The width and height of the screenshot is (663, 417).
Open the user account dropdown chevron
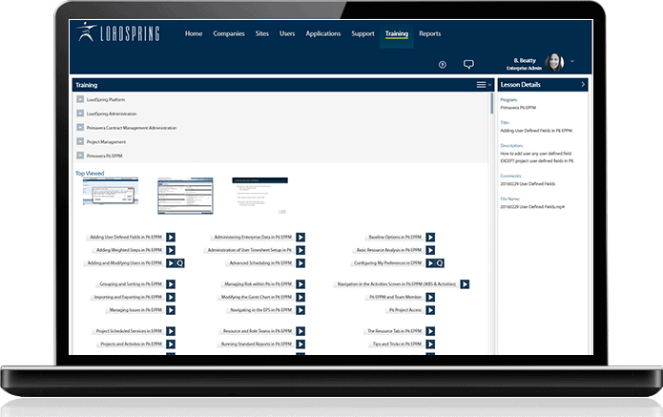pos(572,61)
